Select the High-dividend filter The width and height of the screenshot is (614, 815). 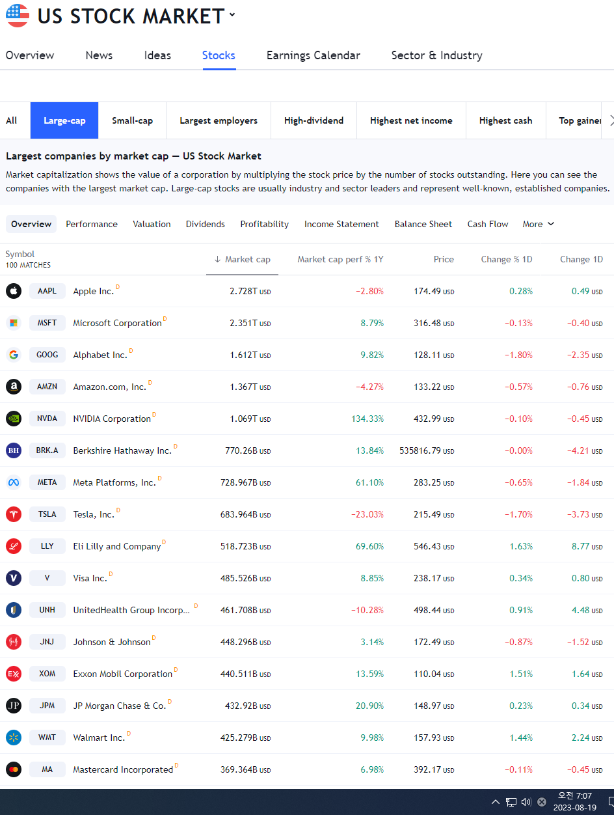click(314, 120)
